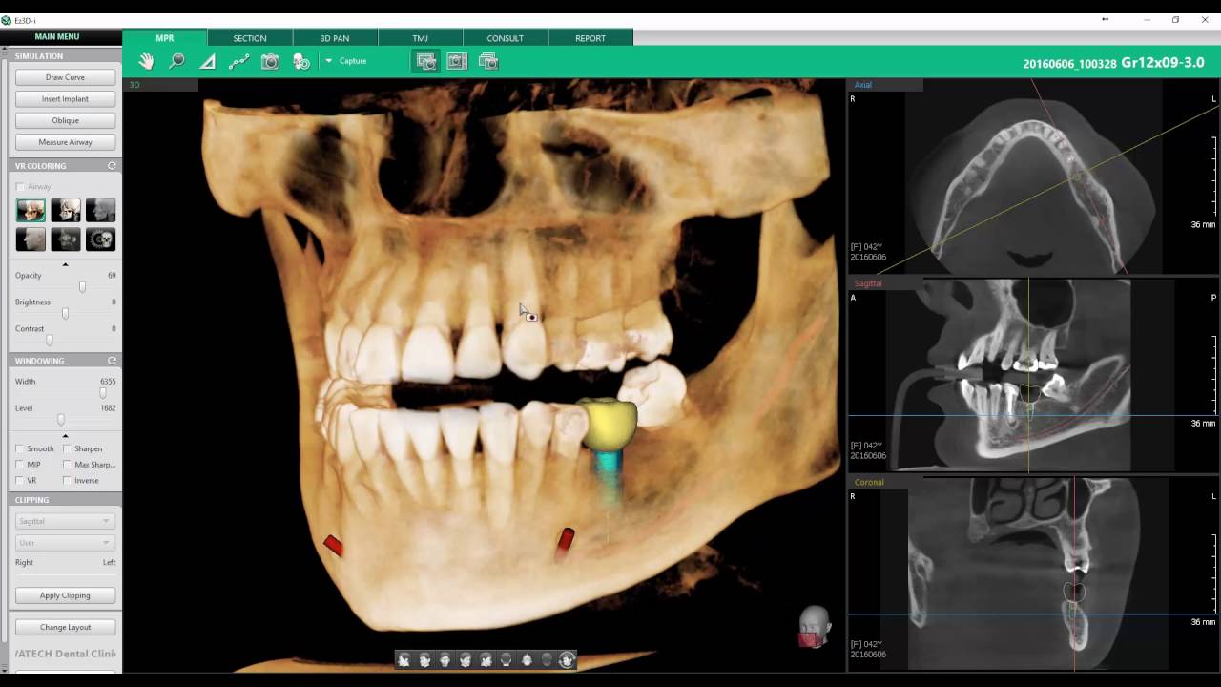Reset the Windowing settings
This screenshot has width=1221, height=687.
[112, 361]
